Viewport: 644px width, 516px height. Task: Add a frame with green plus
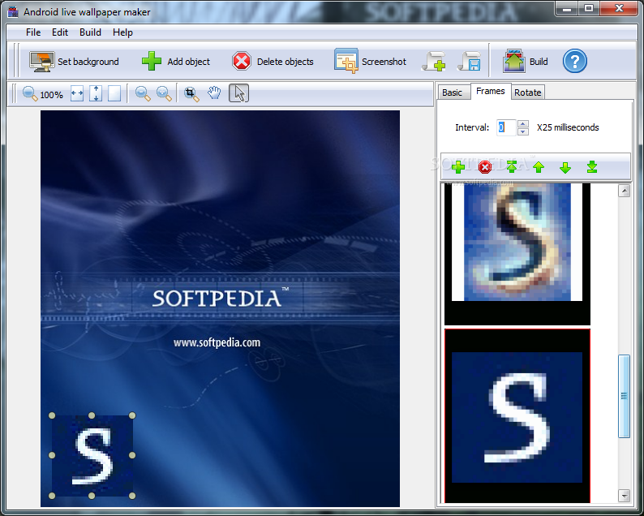pyautogui.click(x=458, y=167)
